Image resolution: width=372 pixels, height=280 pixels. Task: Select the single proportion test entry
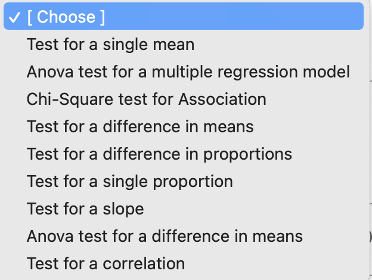coord(129,182)
